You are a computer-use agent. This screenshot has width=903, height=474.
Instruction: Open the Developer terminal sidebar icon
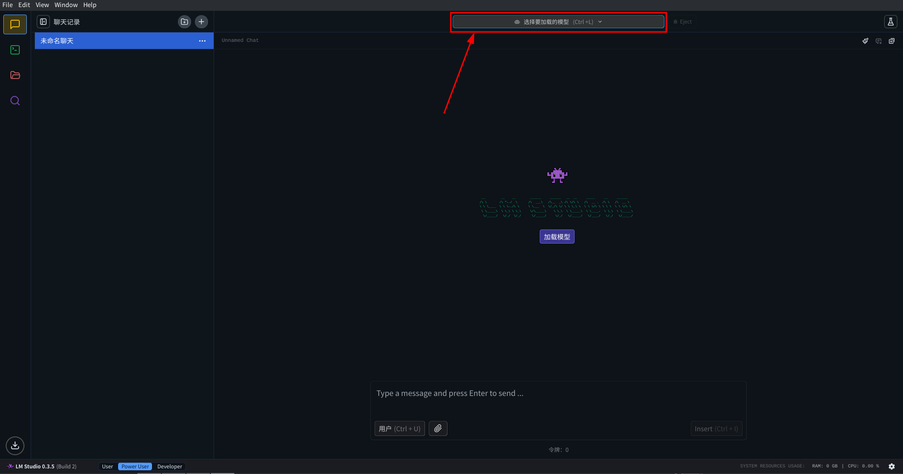(x=15, y=50)
